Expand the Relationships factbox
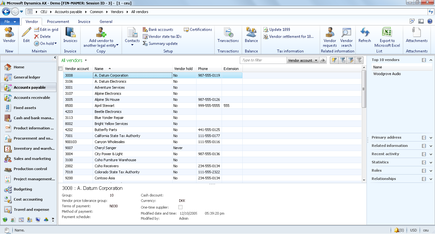435x234 pixels. [x=431, y=179]
